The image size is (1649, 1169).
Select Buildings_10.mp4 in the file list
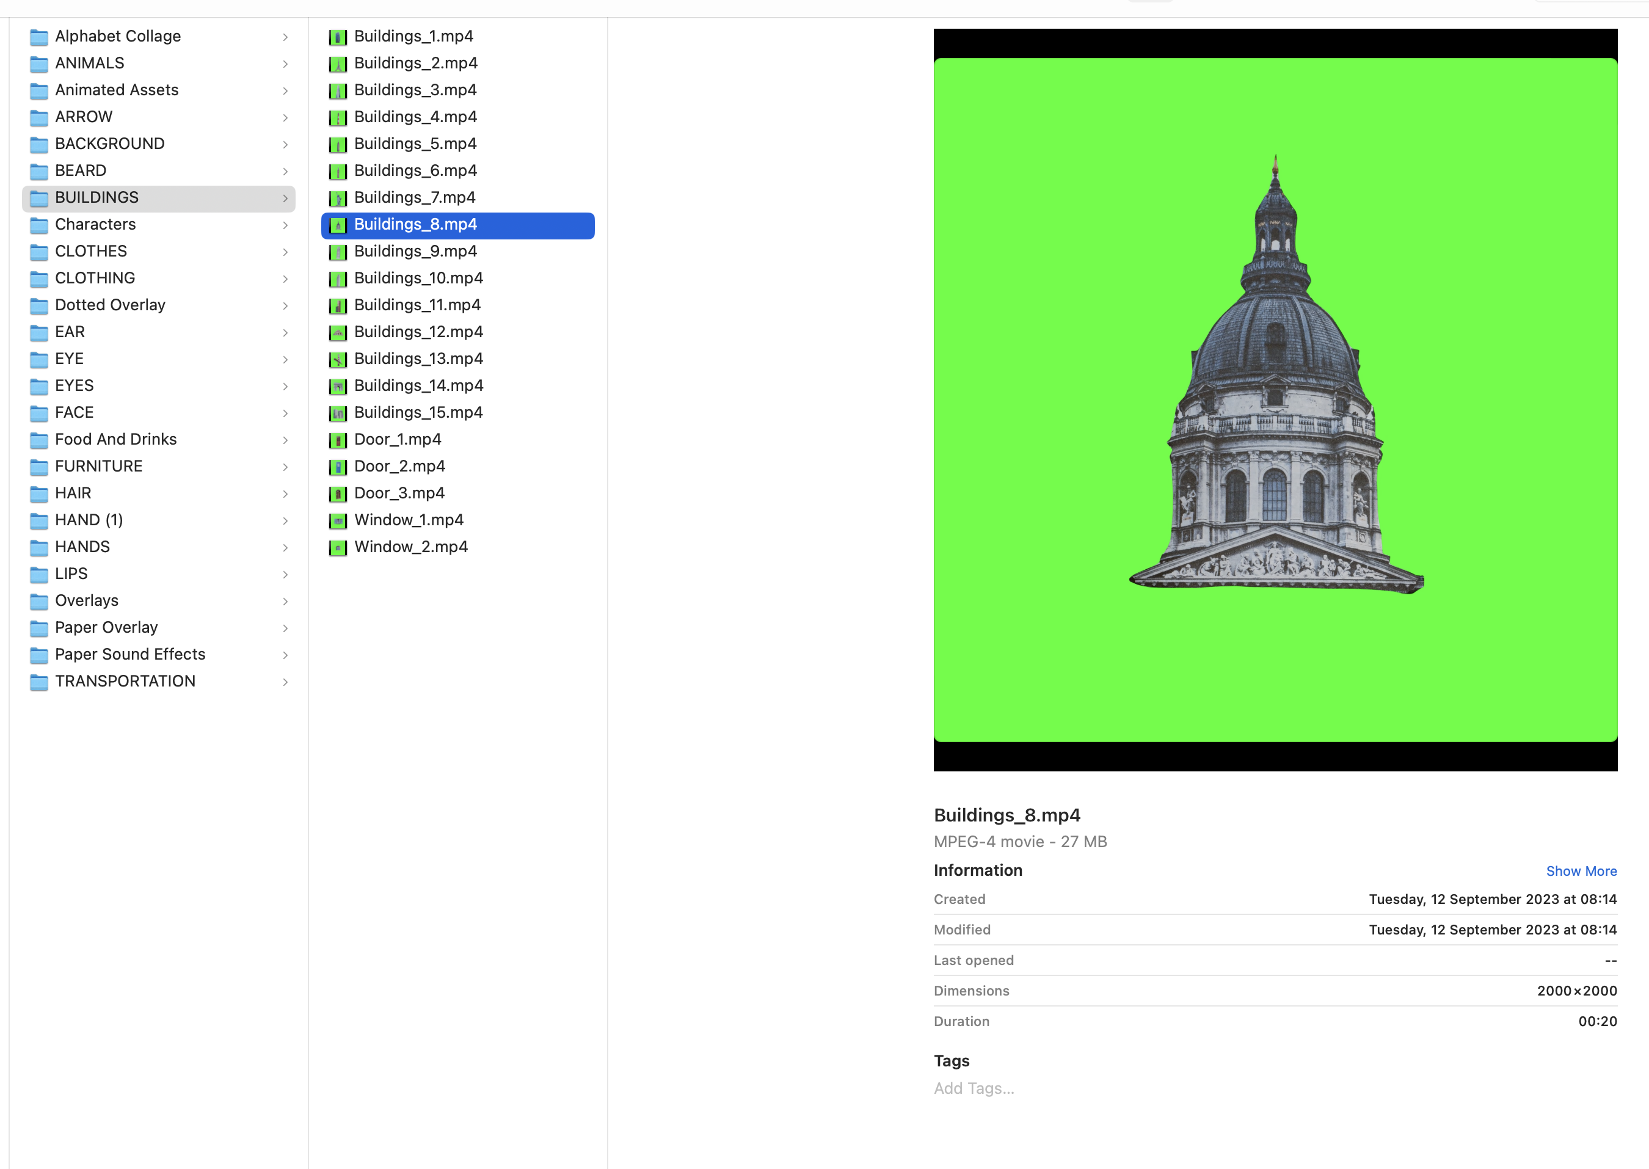pos(418,279)
